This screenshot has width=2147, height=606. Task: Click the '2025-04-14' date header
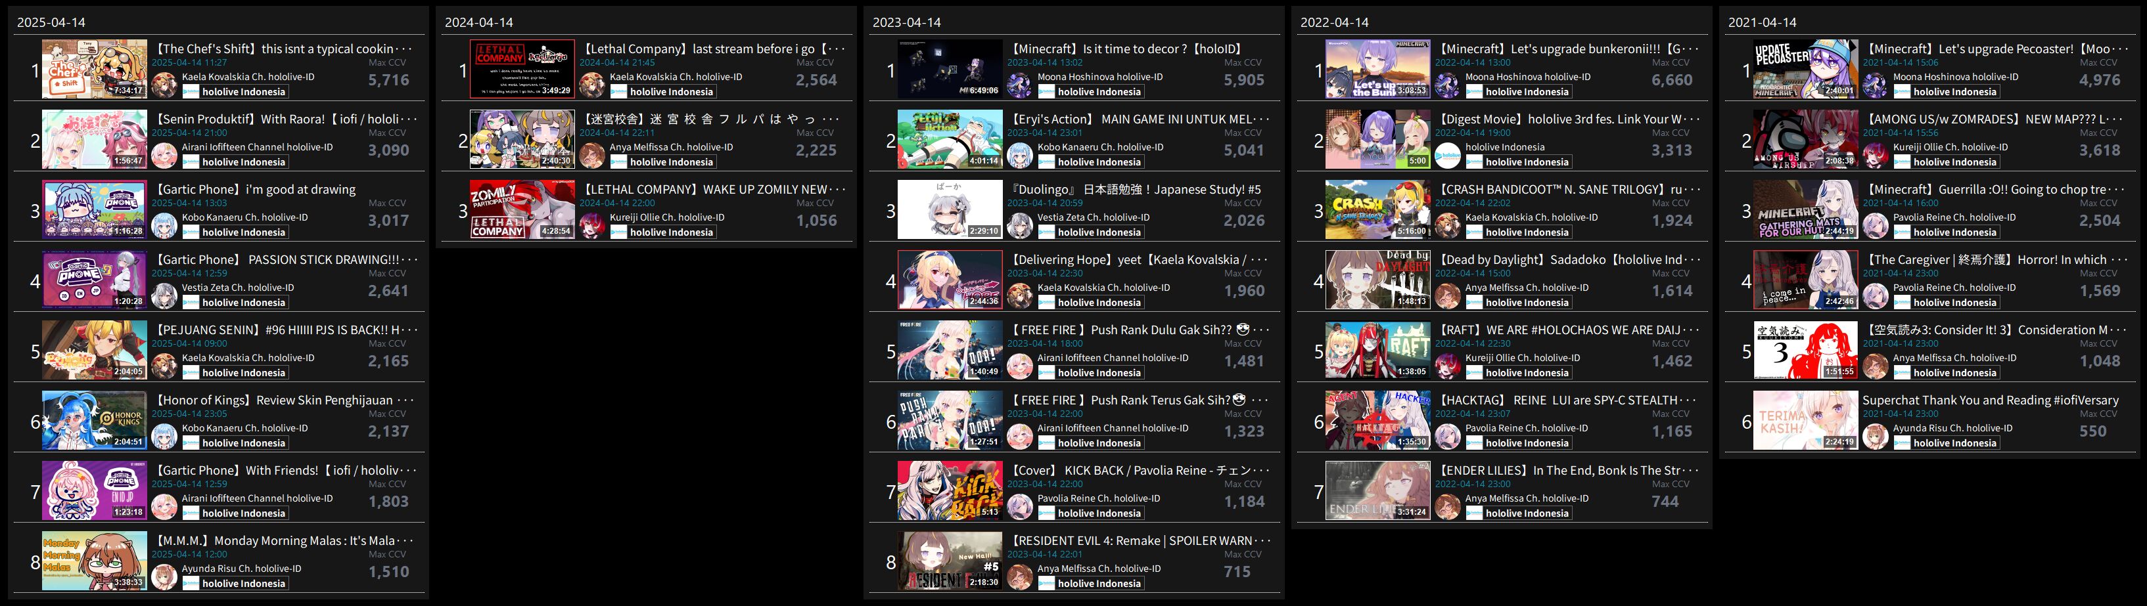(51, 22)
